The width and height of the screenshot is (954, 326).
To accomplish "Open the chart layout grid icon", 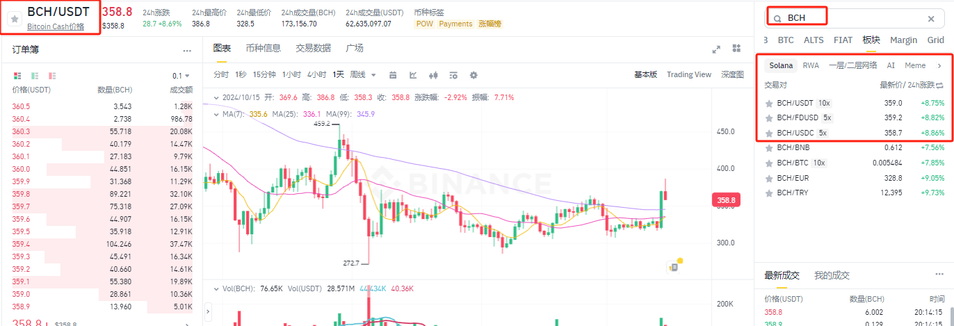I will pyautogui.click(x=736, y=48).
